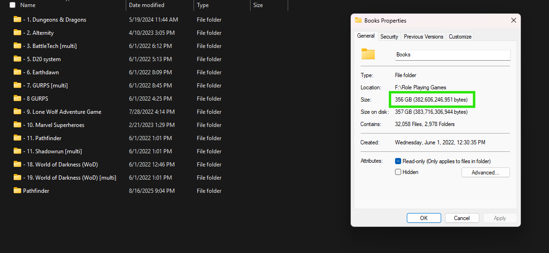
Task: Select the '- 8 GURPS' name text
Action: [36, 99]
